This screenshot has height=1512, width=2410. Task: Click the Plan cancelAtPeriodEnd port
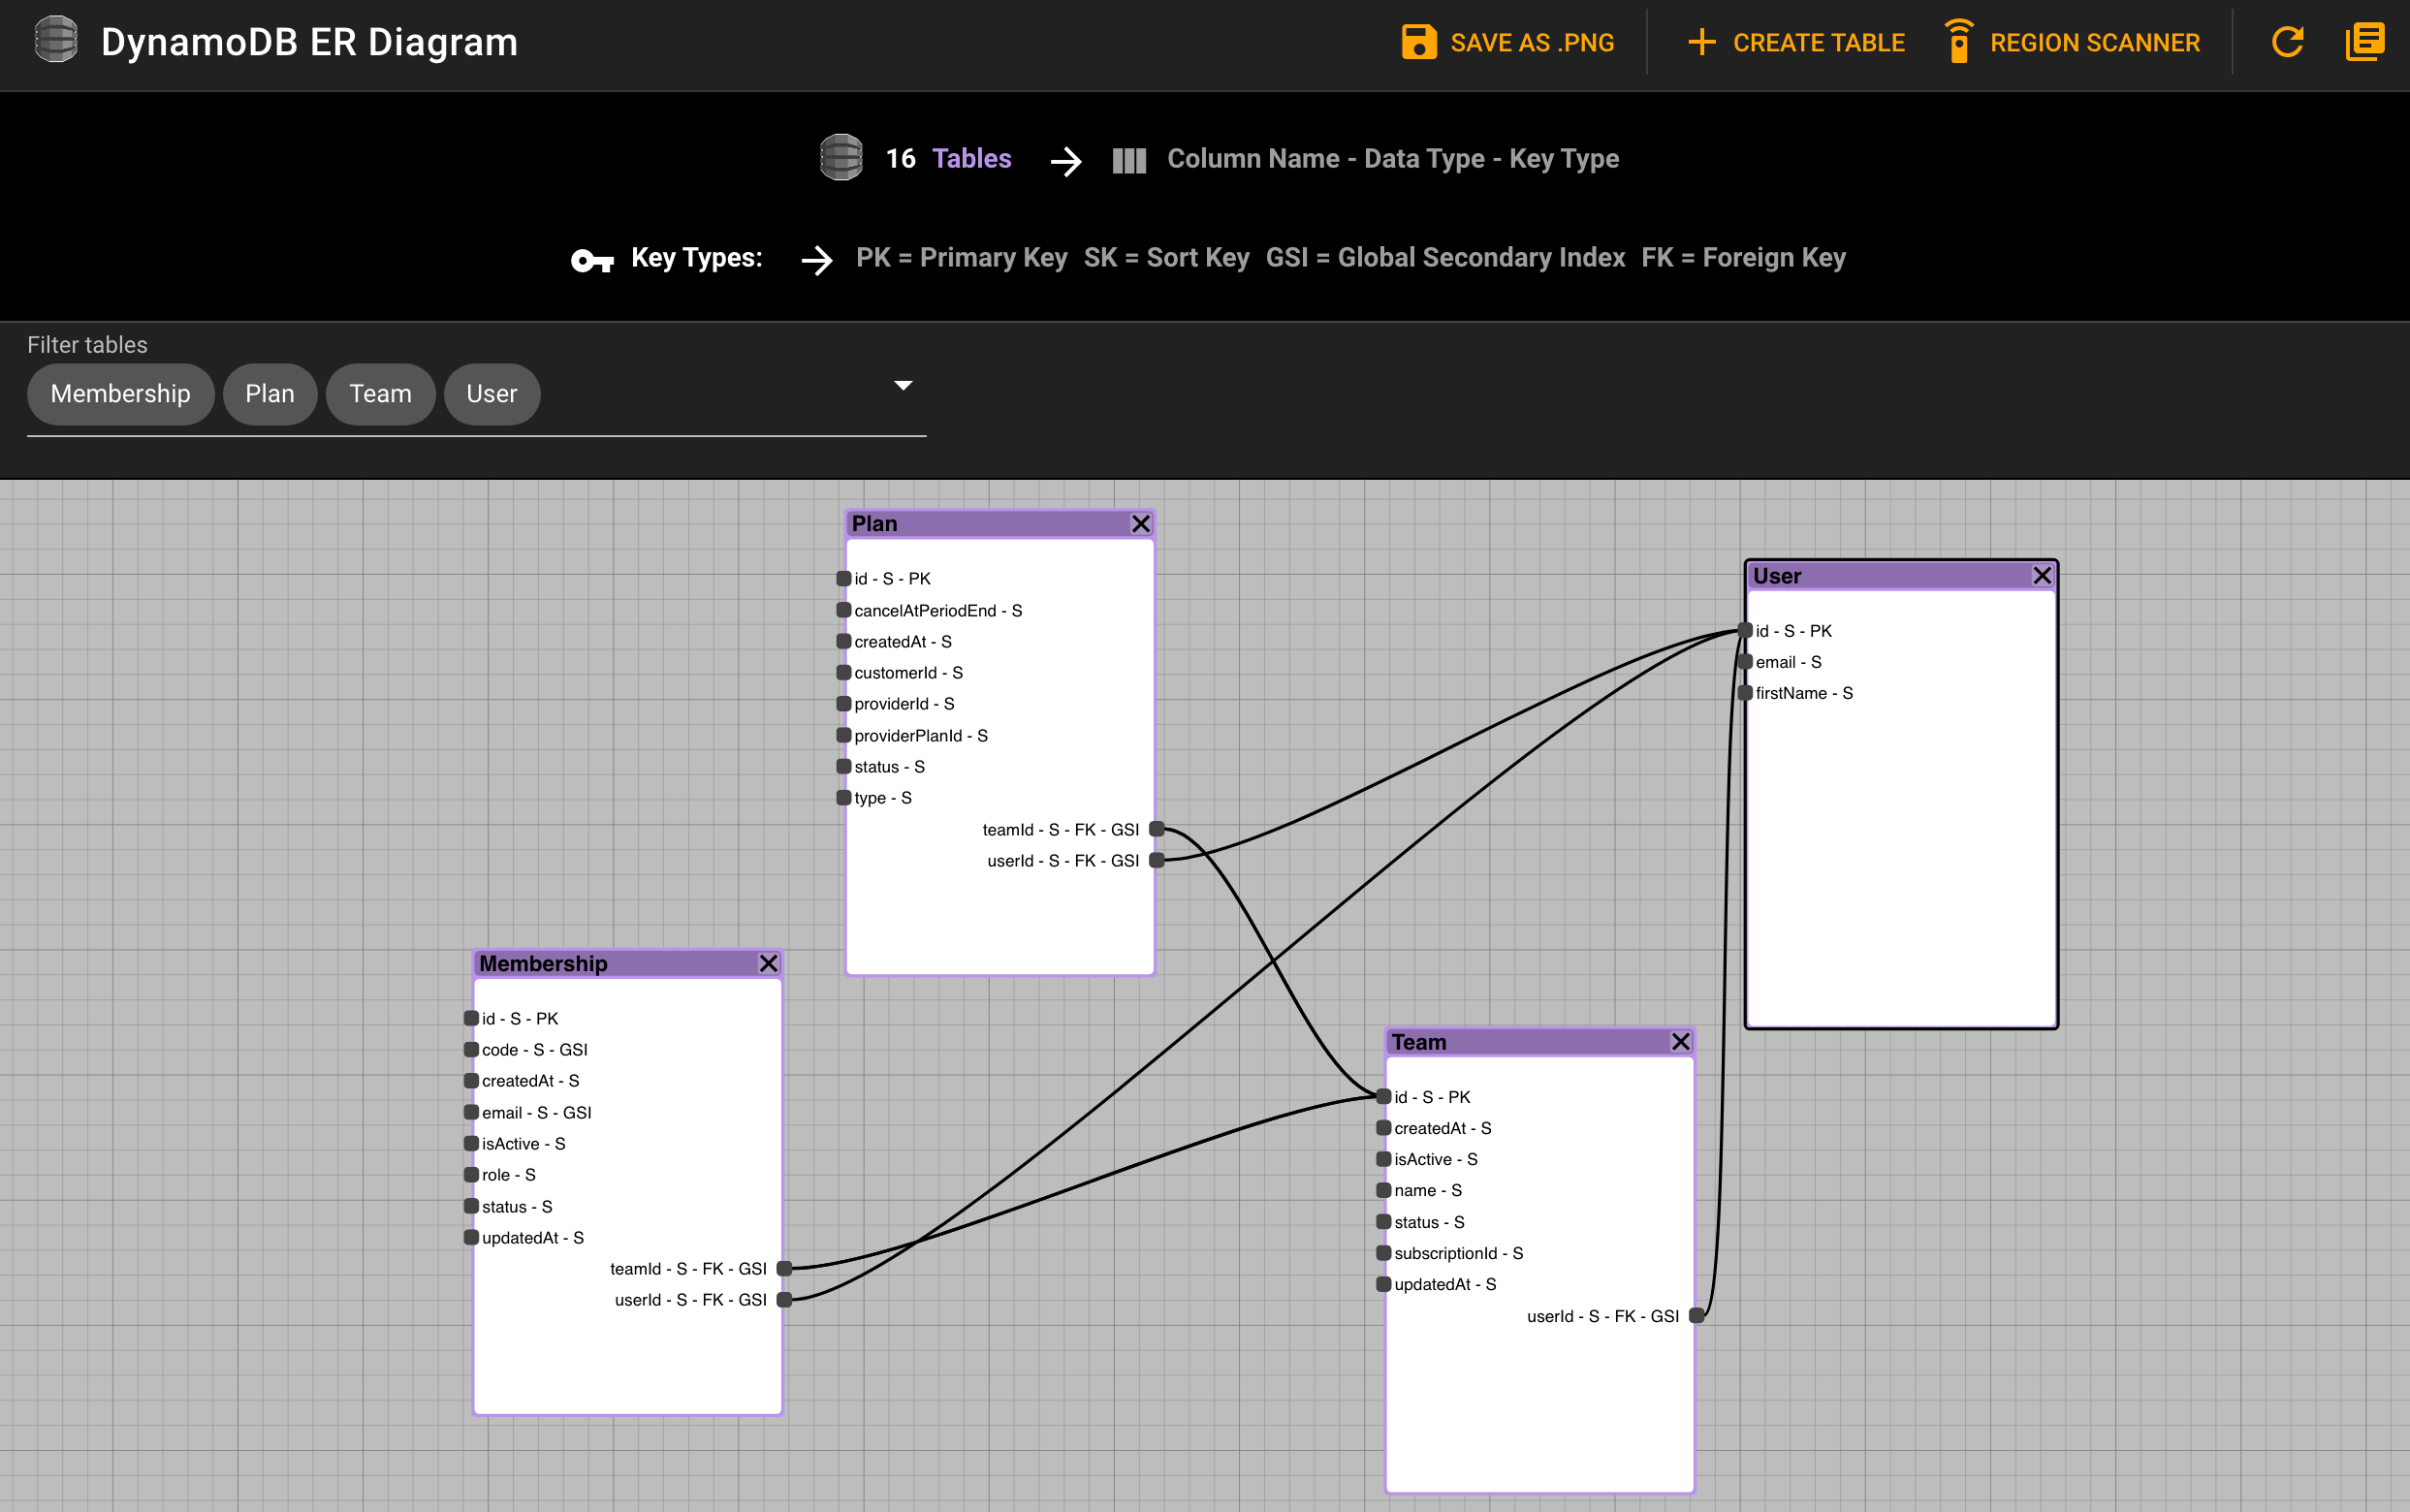click(x=844, y=609)
